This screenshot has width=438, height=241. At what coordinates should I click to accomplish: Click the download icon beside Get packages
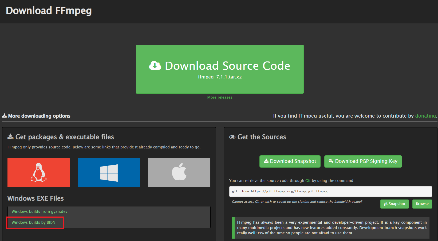click(10, 137)
